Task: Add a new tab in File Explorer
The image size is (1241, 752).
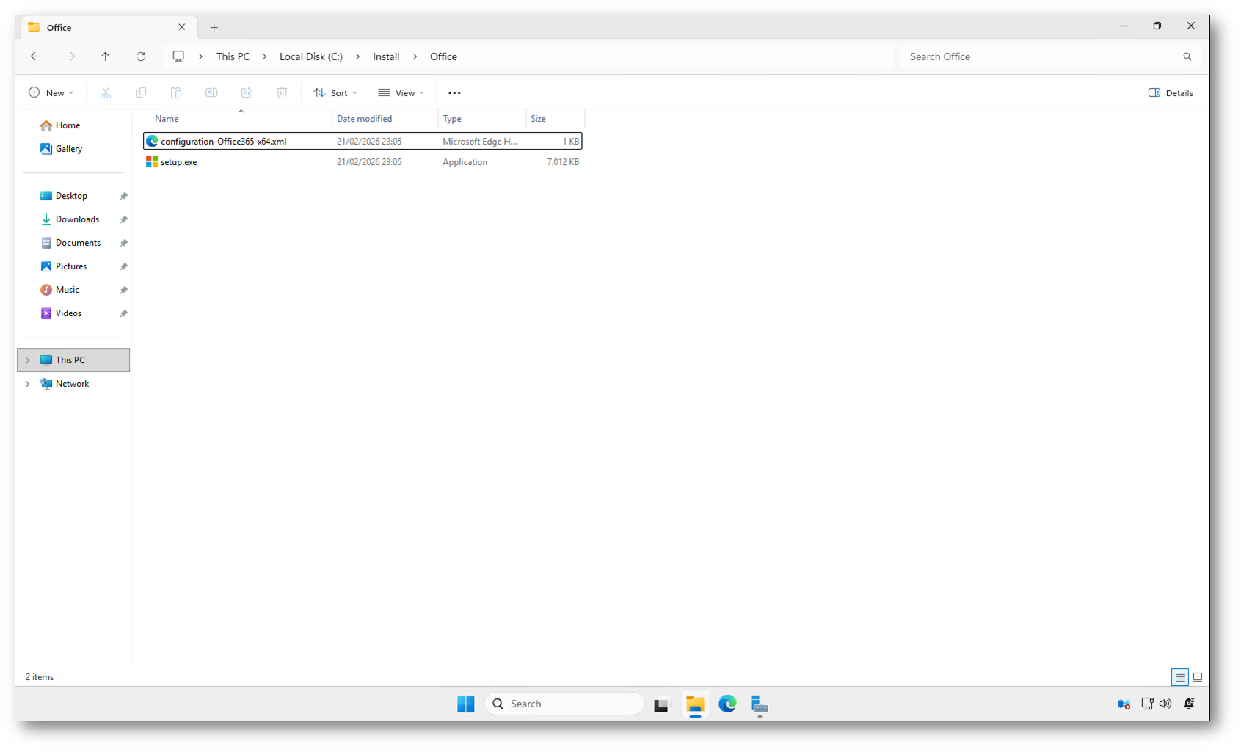Action: click(214, 28)
